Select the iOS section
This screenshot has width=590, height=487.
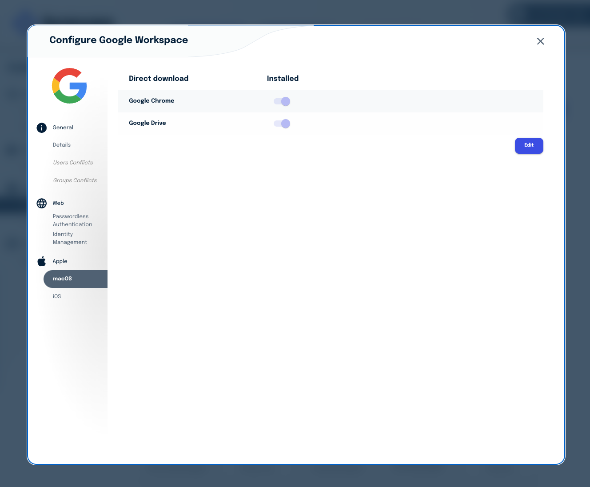click(x=57, y=296)
